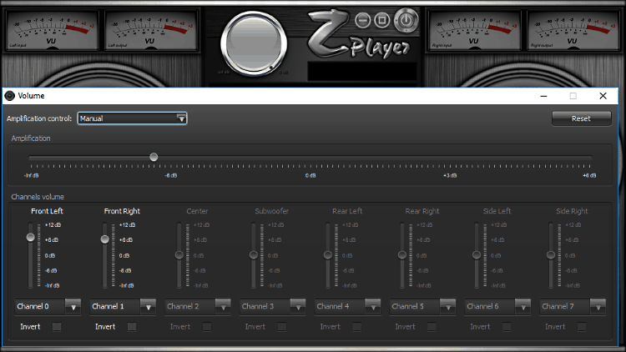Open the Channel 3 dropdown
This screenshot has height=352, width=626.
pos(273,306)
